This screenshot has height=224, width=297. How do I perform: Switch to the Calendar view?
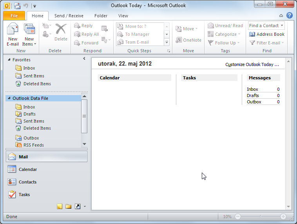(47, 169)
